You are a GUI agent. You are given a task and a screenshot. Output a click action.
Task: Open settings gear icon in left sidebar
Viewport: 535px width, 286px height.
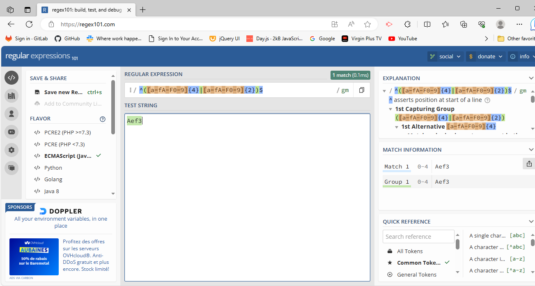[x=11, y=150]
